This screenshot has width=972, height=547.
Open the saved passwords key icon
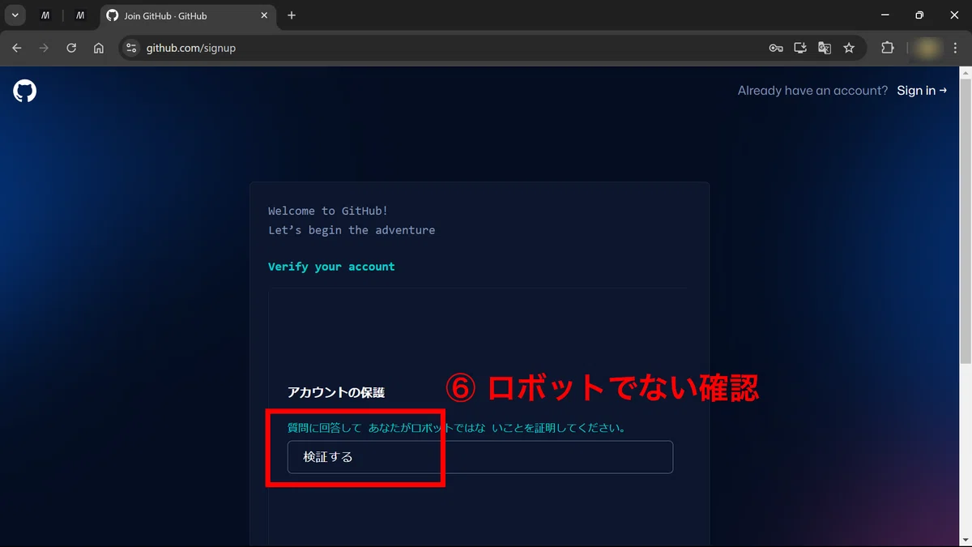[x=776, y=48]
